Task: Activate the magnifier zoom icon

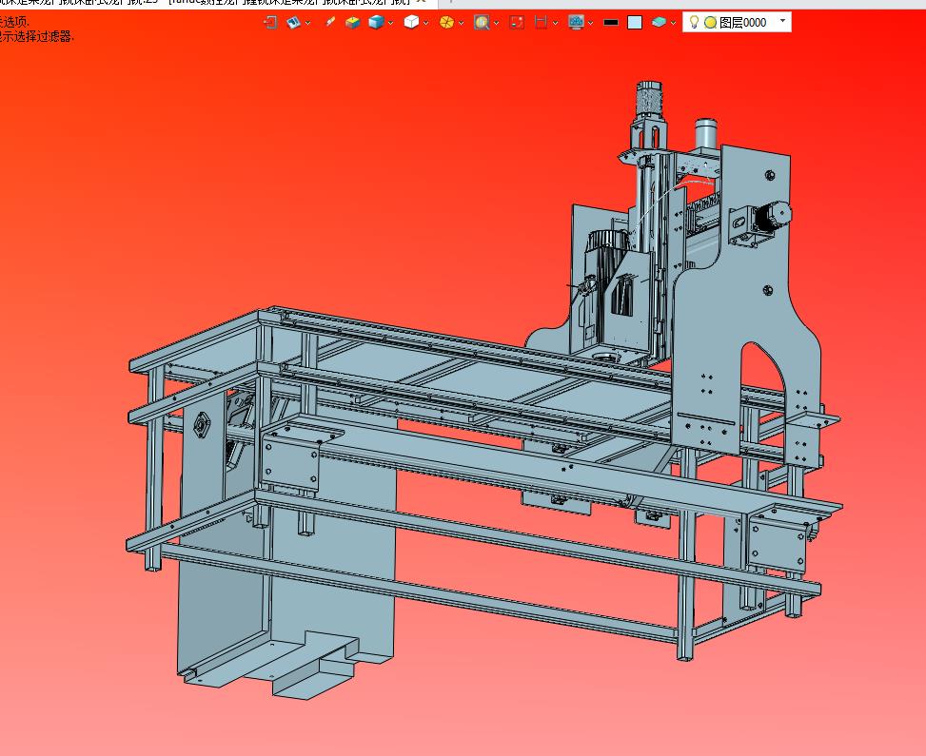Action: point(482,23)
